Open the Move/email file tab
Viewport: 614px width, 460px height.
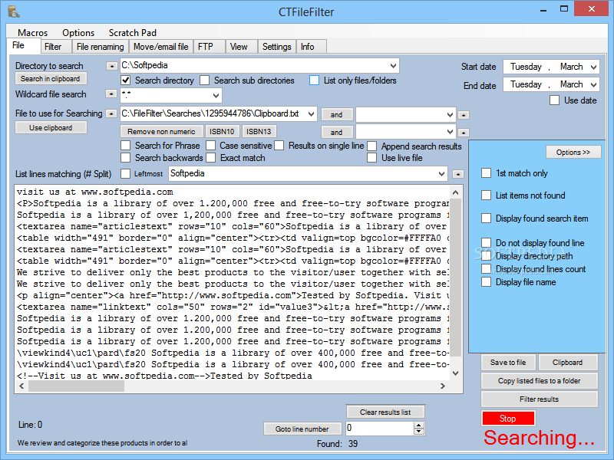(161, 47)
